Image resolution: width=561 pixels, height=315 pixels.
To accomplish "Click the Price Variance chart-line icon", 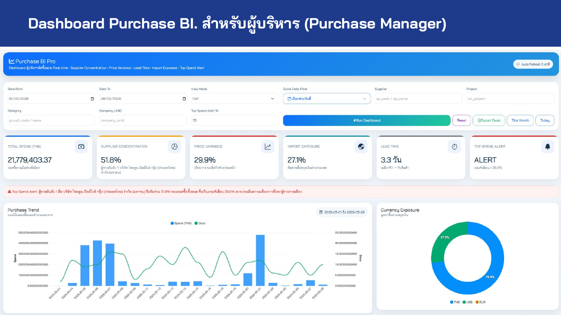I will pos(268,147).
